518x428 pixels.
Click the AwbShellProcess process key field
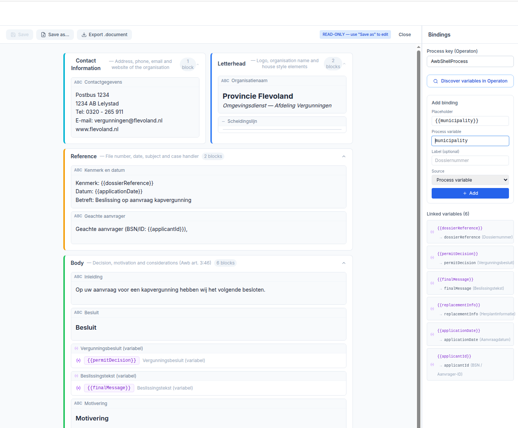pyautogui.click(x=470, y=61)
